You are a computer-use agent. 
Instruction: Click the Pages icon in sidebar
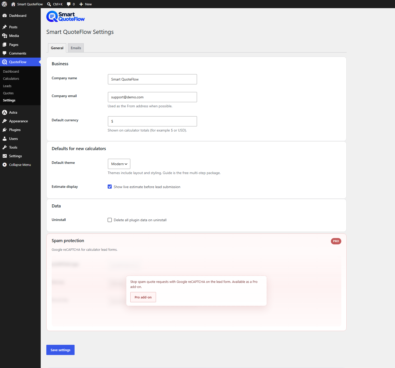pyautogui.click(x=5, y=45)
